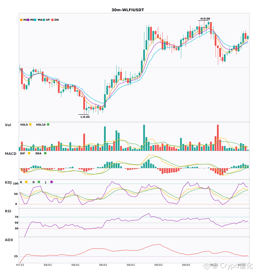Screen dimensions: 255x273
Task: Click the RSI axis value 70
Action: click(x=16, y=217)
